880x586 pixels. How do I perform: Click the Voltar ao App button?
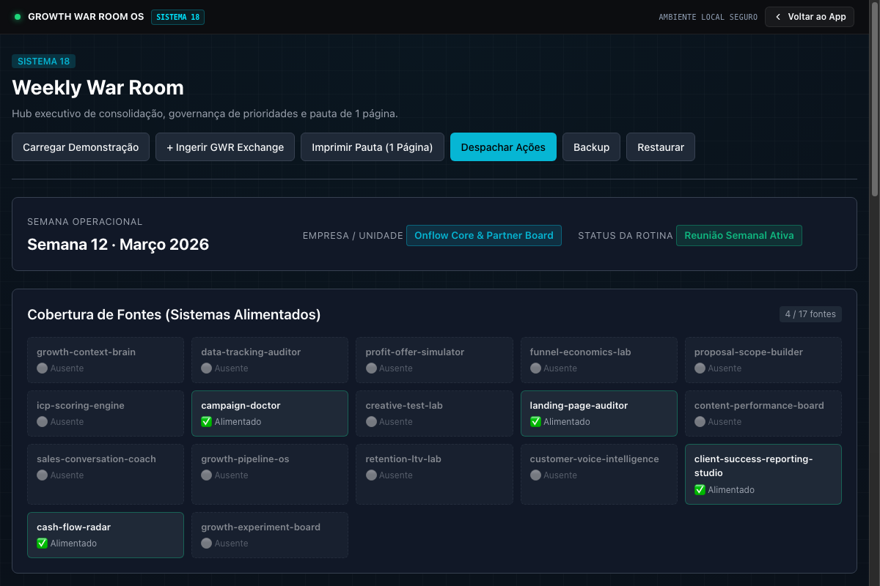click(x=810, y=17)
